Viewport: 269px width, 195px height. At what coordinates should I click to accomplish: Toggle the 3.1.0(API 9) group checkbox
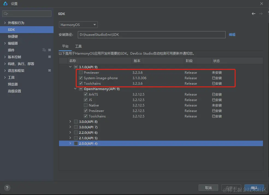click(x=76, y=67)
